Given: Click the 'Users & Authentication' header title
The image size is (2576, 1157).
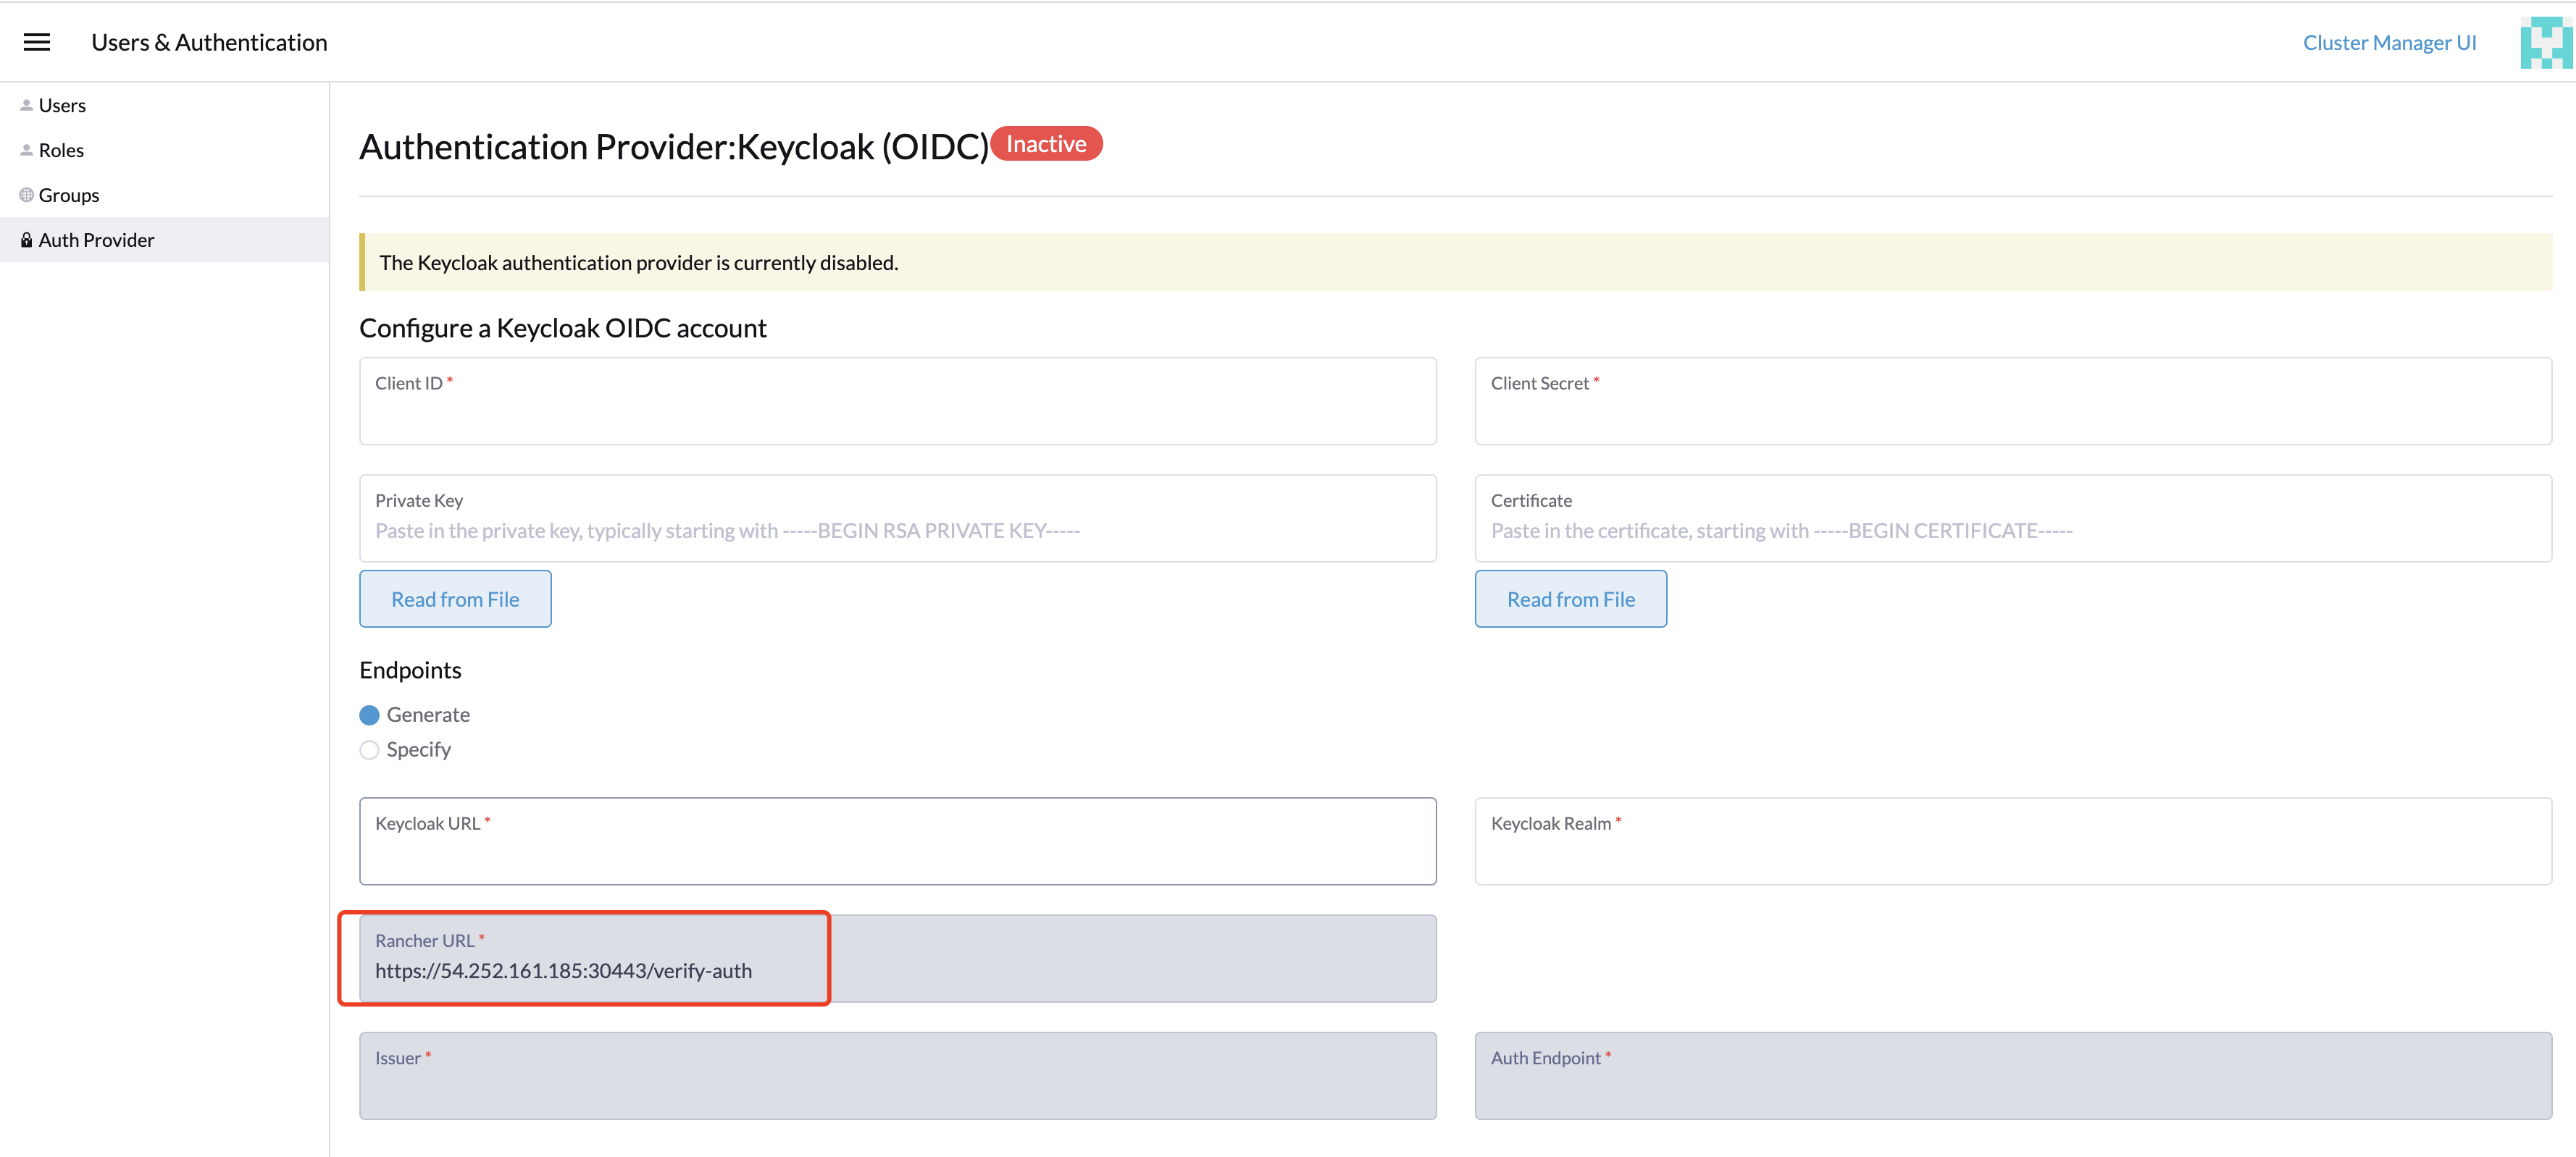Looking at the screenshot, I should (x=209, y=42).
